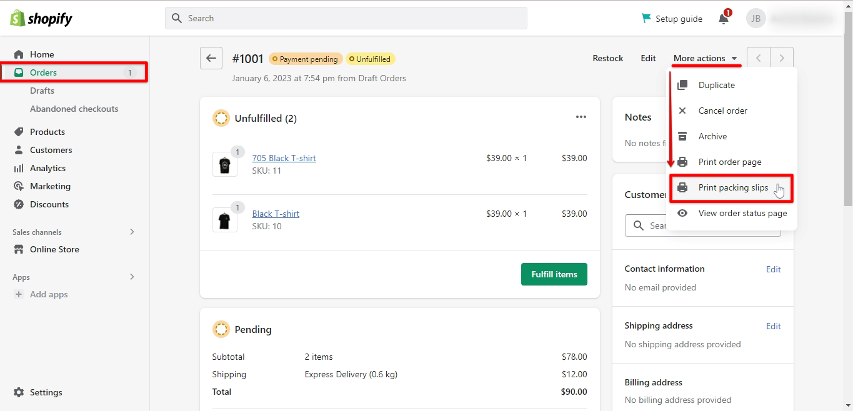Select Print packing slips menu item

coord(732,187)
